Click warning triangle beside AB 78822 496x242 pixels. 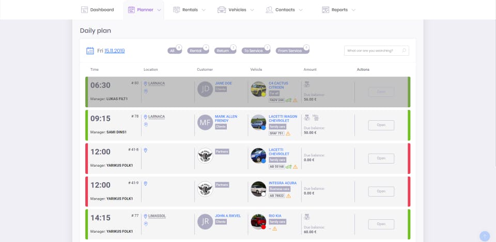pos(288,196)
